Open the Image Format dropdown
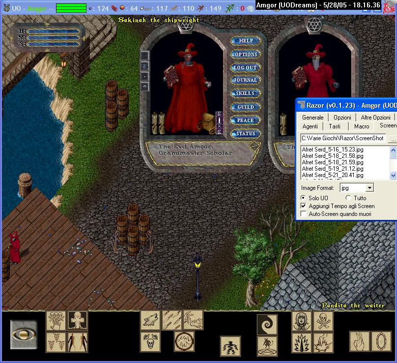 tap(369, 187)
